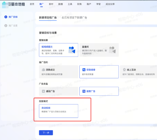This screenshot has height=140, width=157.
Task: Switch to 在已有项目下新建广告 tab
Action: pyautogui.click(x=74, y=18)
